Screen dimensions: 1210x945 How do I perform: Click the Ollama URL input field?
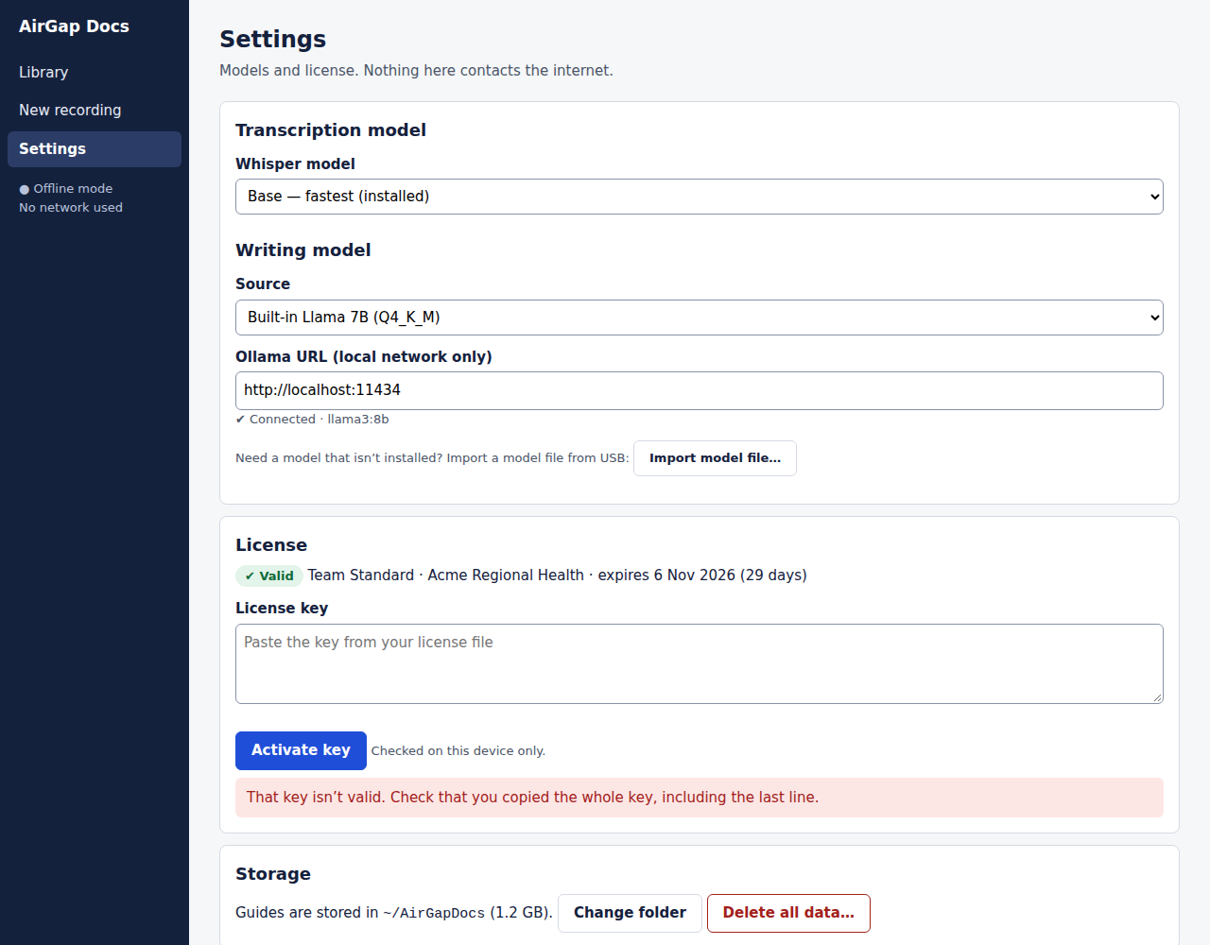700,390
